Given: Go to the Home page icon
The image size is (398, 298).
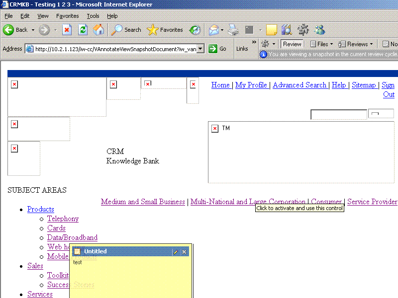Looking at the screenshot, I should tap(99, 30).
